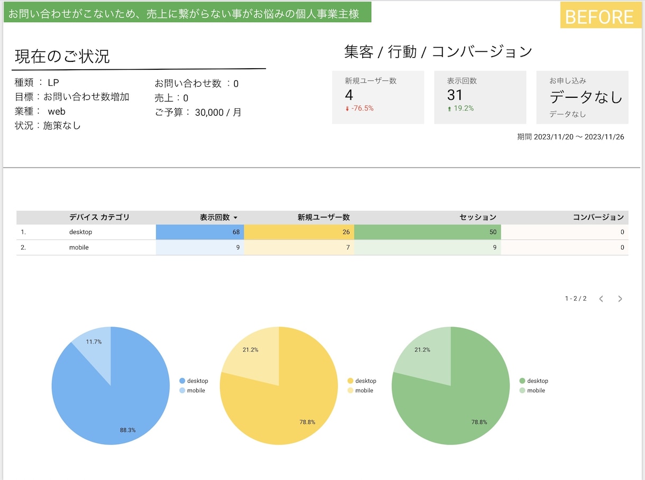Click desktop row コンバージョン value 0
The image size is (645, 480).
pos(622,232)
